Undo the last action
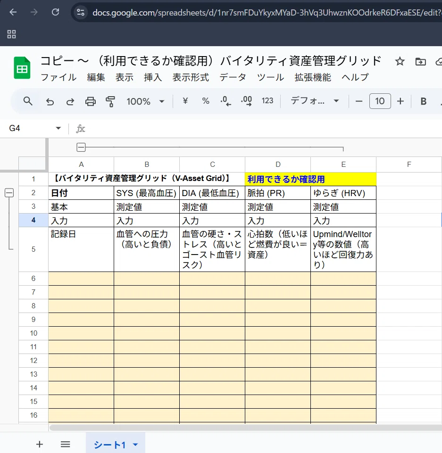Image resolution: width=442 pixels, height=453 pixels. pos(50,101)
